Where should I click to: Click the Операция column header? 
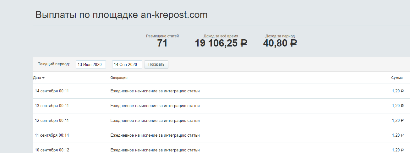click(x=119, y=78)
